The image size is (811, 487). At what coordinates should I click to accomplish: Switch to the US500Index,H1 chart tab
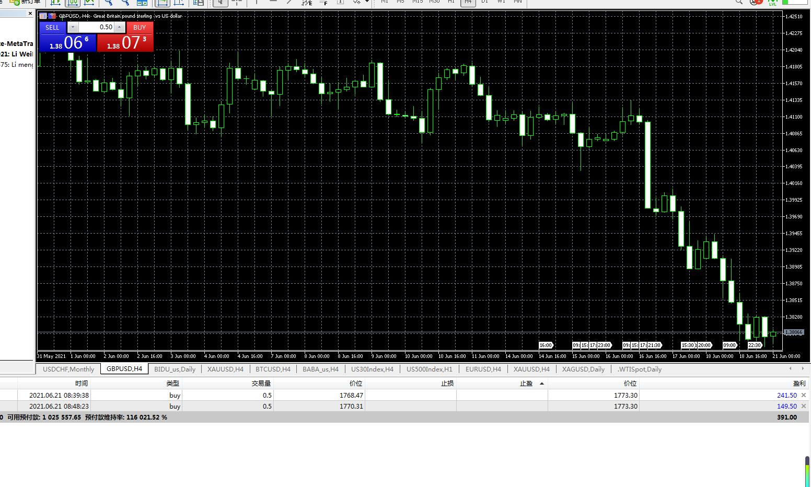tap(430, 369)
